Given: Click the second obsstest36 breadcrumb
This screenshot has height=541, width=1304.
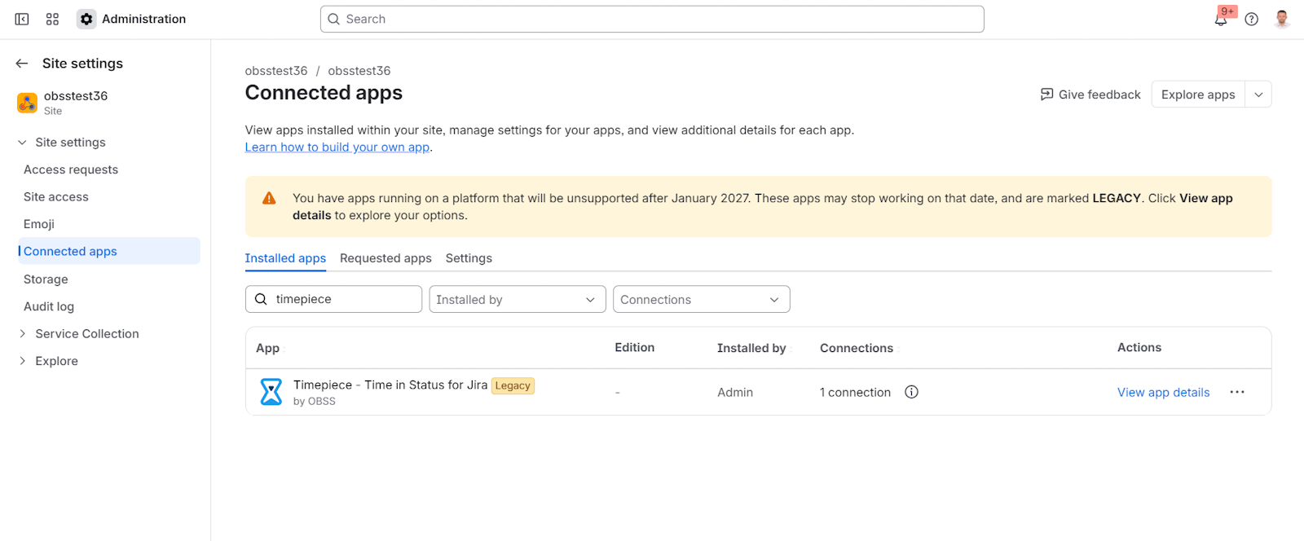Looking at the screenshot, I should pyautogui.click(x=359, y=71).
